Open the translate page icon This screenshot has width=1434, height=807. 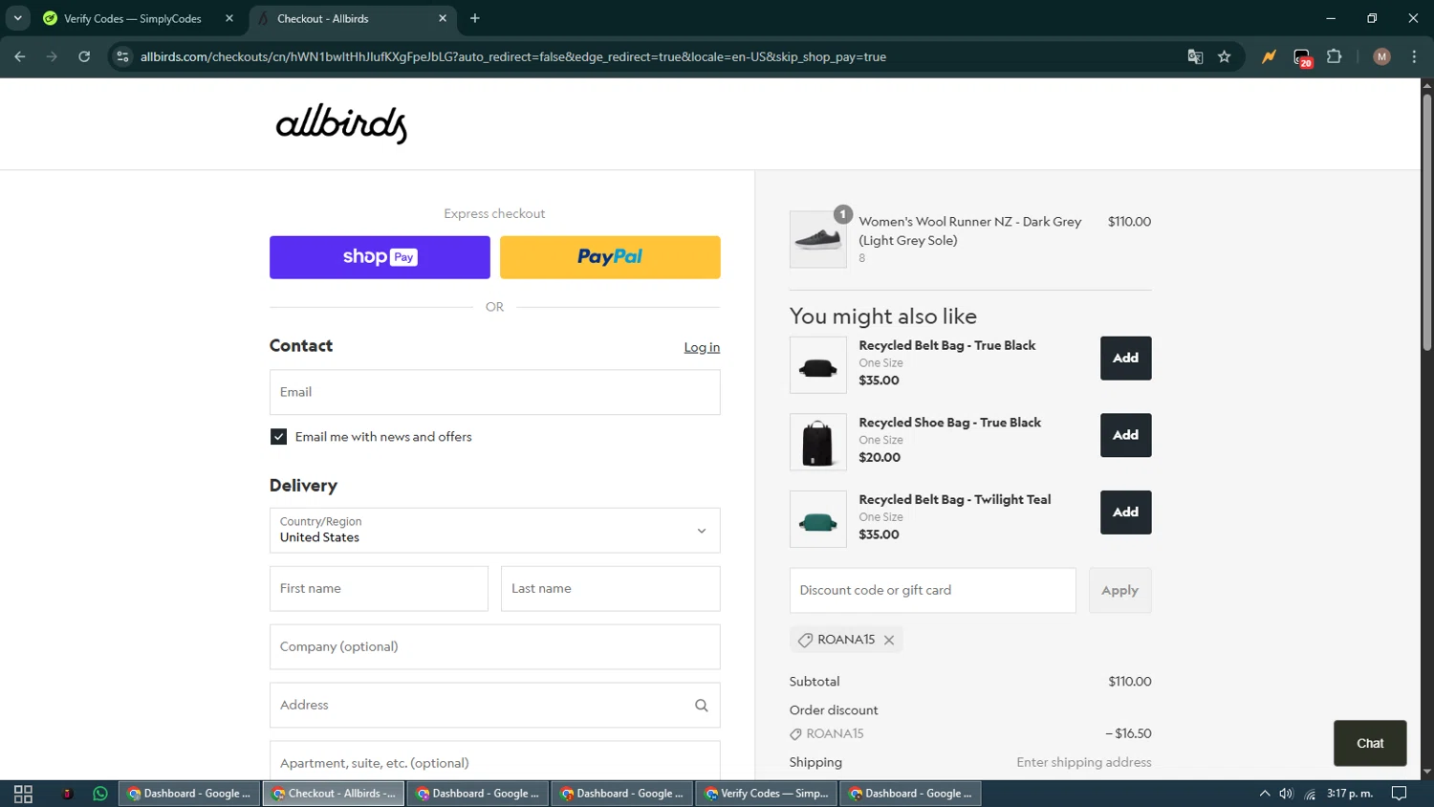click(1195, 57)
